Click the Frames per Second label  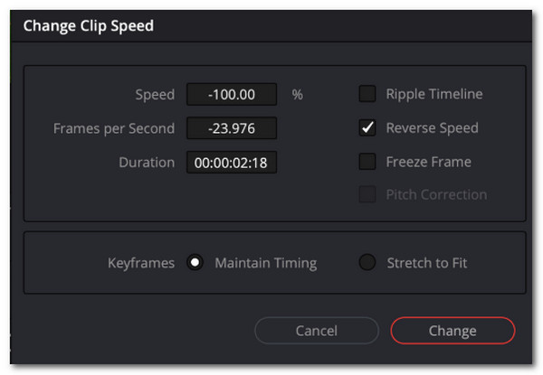coord(114,128)
